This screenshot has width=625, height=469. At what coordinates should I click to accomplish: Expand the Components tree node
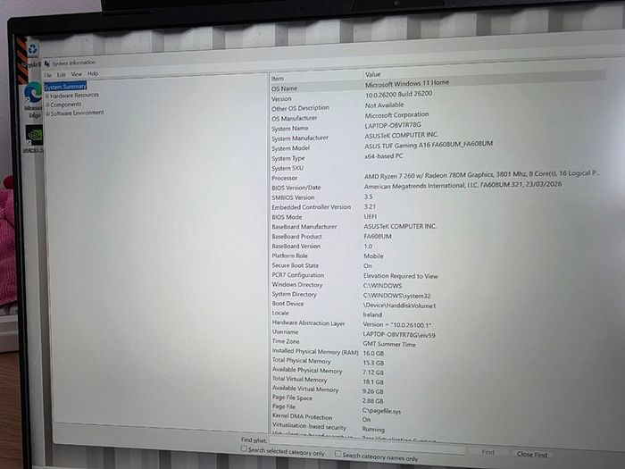tap(47, 105)
